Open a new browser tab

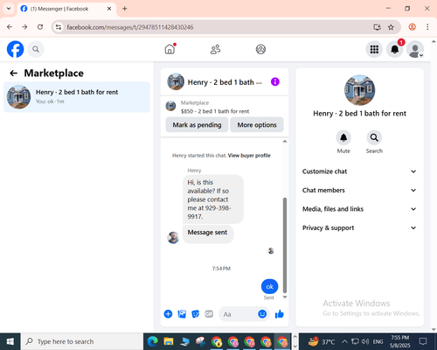click(125, 9)
